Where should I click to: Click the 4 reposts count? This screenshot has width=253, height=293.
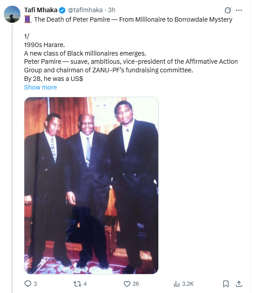85,284
